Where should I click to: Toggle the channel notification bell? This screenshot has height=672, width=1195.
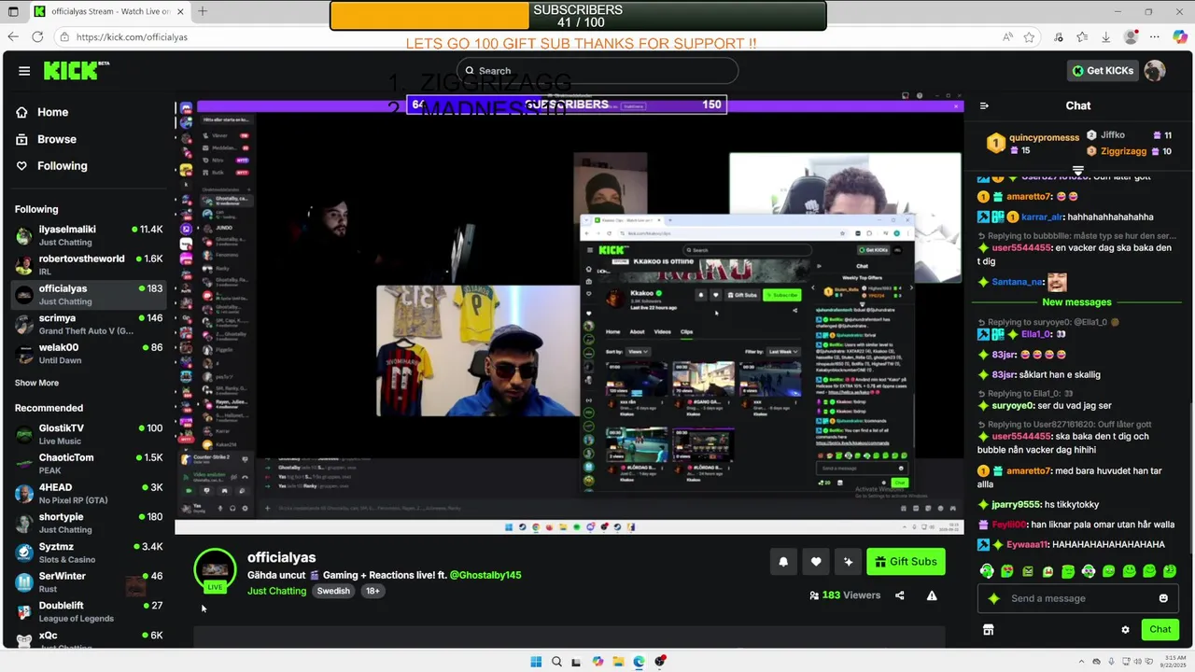(x=783, y=562)
